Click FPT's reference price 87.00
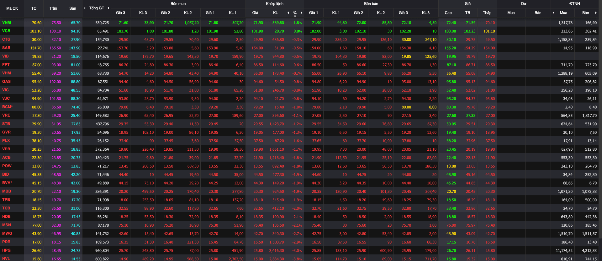 (x=37, y=65)
